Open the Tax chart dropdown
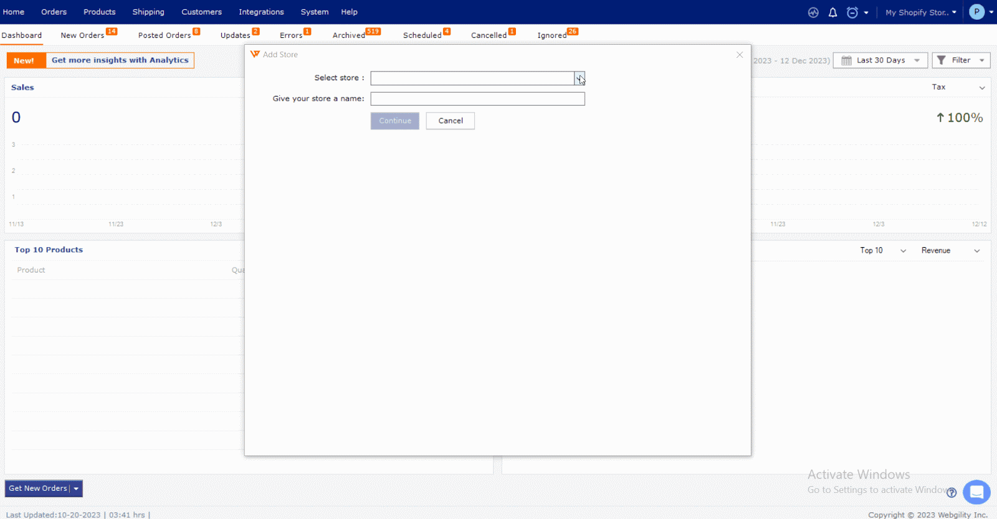The height and width of the screenshot is (519, 997). click(x=958, y=87)
